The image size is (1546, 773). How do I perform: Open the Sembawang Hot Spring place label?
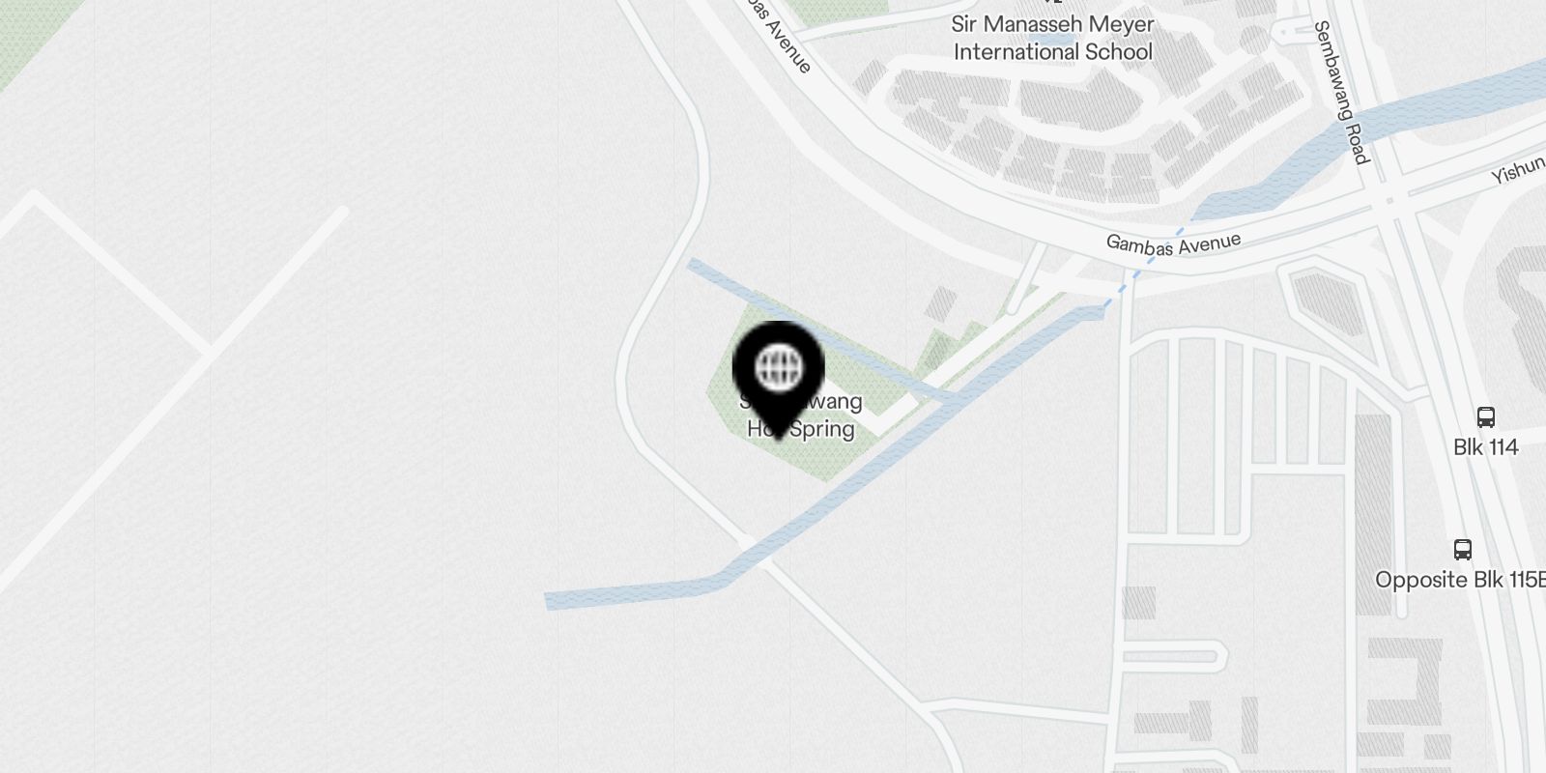point(801,415)
